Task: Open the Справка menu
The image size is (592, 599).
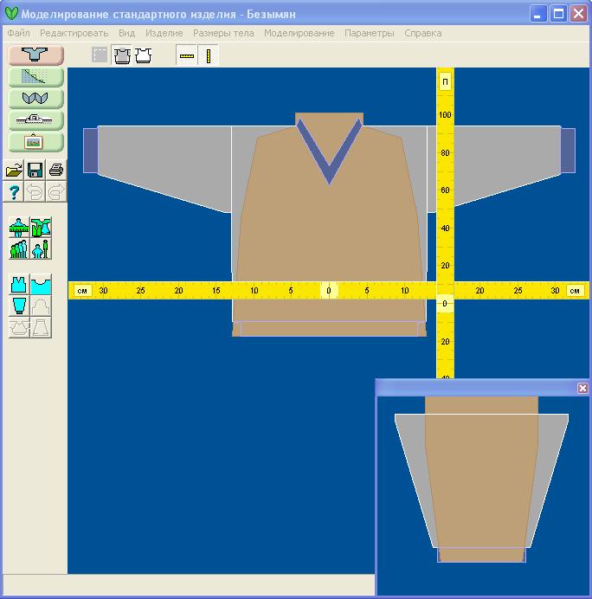Action: tap(423, 33)
